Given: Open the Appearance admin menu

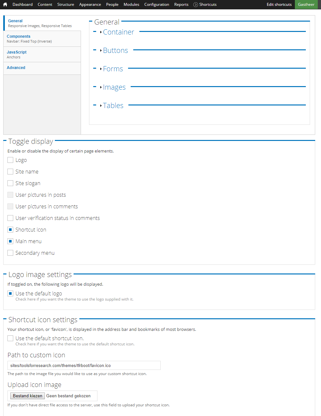Looking at the screenshot, I should pyautogui.click(x=90, y=5).
